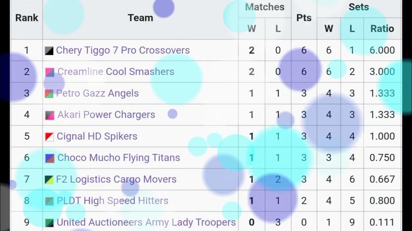Open PLDT High Speed Hitters link
This screenshot has width=412, height=231.
coord(112,201)
